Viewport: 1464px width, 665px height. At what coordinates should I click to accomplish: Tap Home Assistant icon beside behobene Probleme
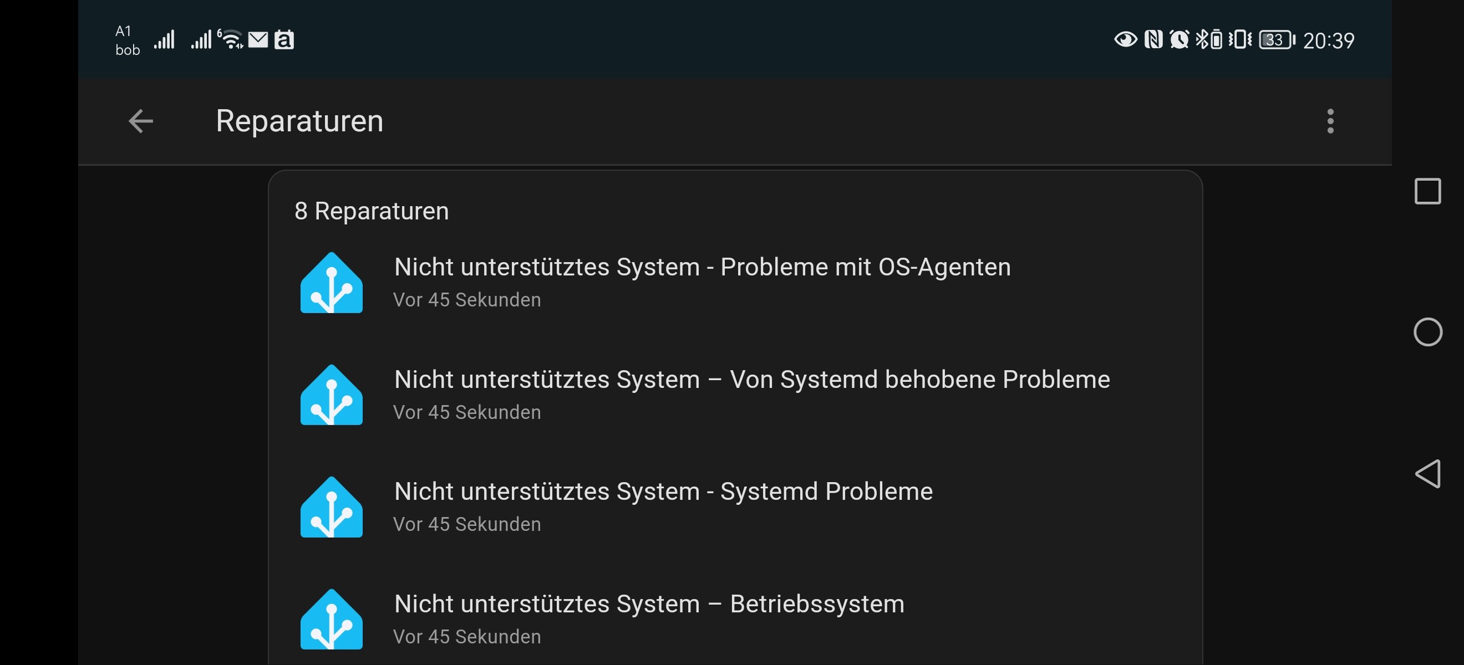click(x=331, y=395)
